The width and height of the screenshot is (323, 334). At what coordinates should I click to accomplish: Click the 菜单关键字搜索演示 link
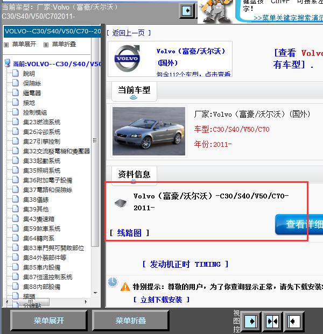(288, 18)
